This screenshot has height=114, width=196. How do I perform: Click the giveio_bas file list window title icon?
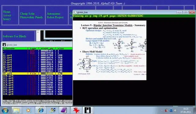click(x=4, y=45)
